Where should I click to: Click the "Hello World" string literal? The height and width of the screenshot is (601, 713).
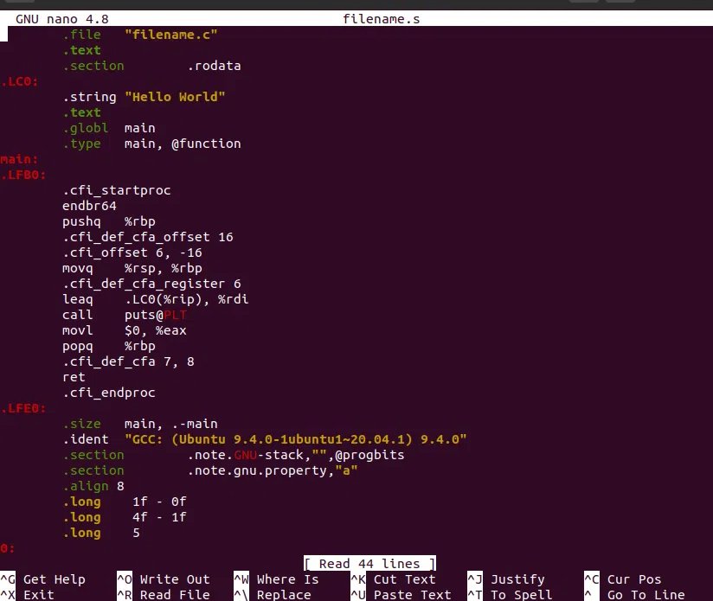pos(175,97)
